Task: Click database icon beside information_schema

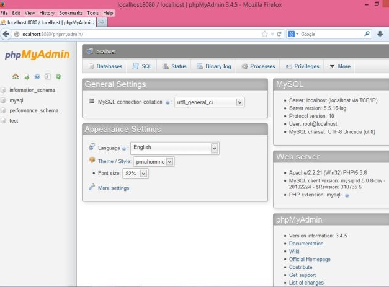Action: 3,90
